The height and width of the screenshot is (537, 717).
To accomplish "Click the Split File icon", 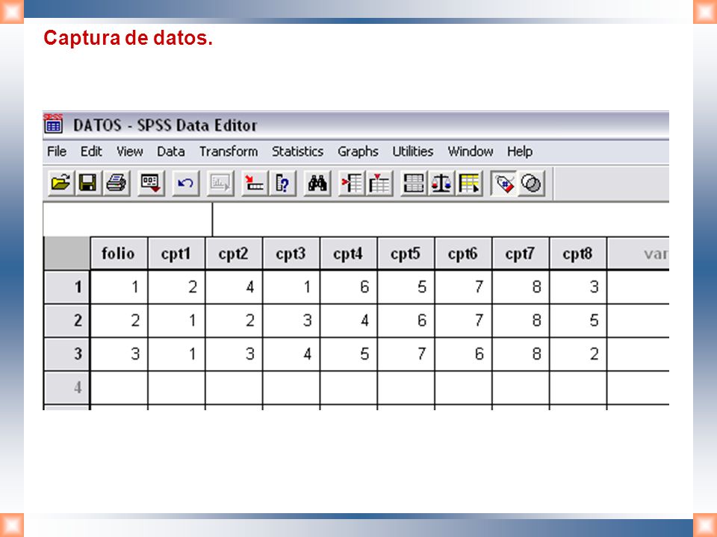I will pos(413,183).
